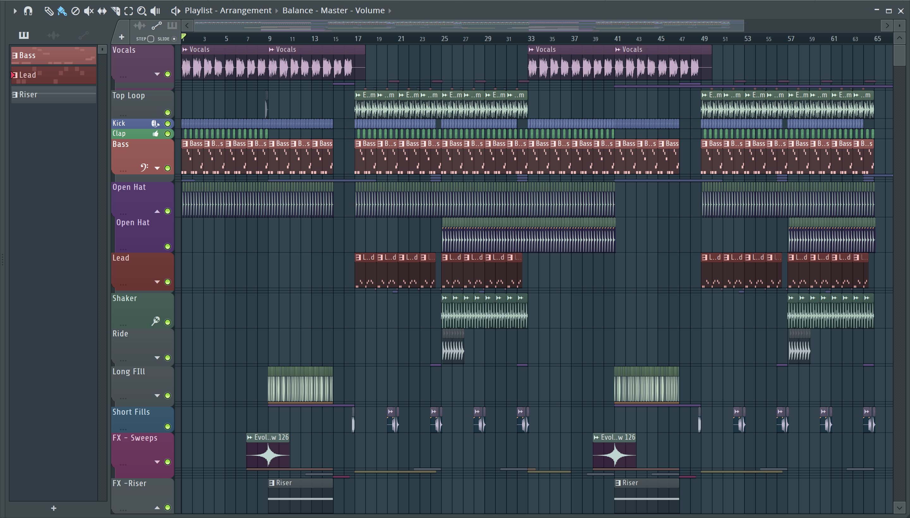The image size is (910, 518).
Task: Select the Draw pencil tool
Action: coord(49,11)
